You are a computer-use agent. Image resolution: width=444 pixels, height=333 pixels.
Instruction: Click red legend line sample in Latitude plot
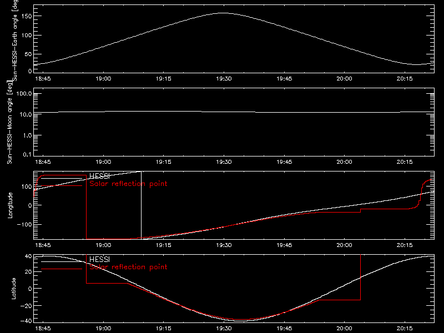62,269
